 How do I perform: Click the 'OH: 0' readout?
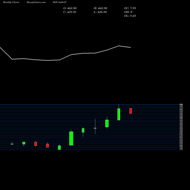(128, 12)
